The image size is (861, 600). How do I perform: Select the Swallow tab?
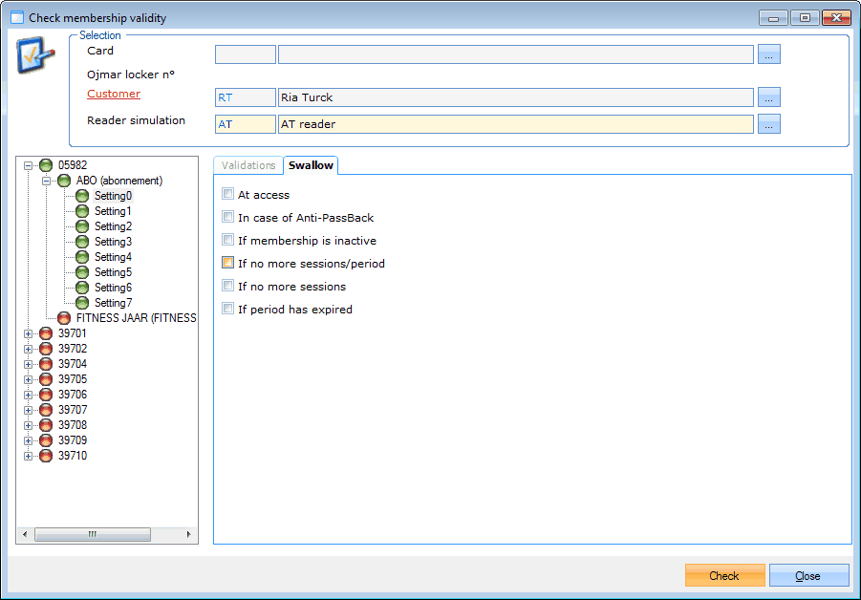[311, 165]
